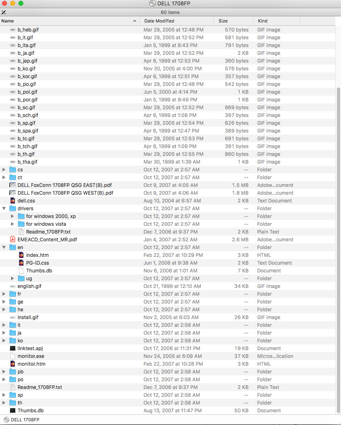
Task: Select Thumbs.db inside the en folder
Action: 39,270
